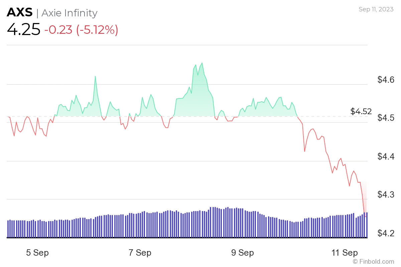Click the last volume bar on the right
The height and width of the screenshot is (267, 401).
[x=367, y=225]
